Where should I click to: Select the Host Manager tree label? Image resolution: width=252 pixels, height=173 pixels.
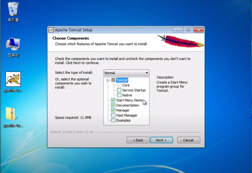[x=127, y=116]
